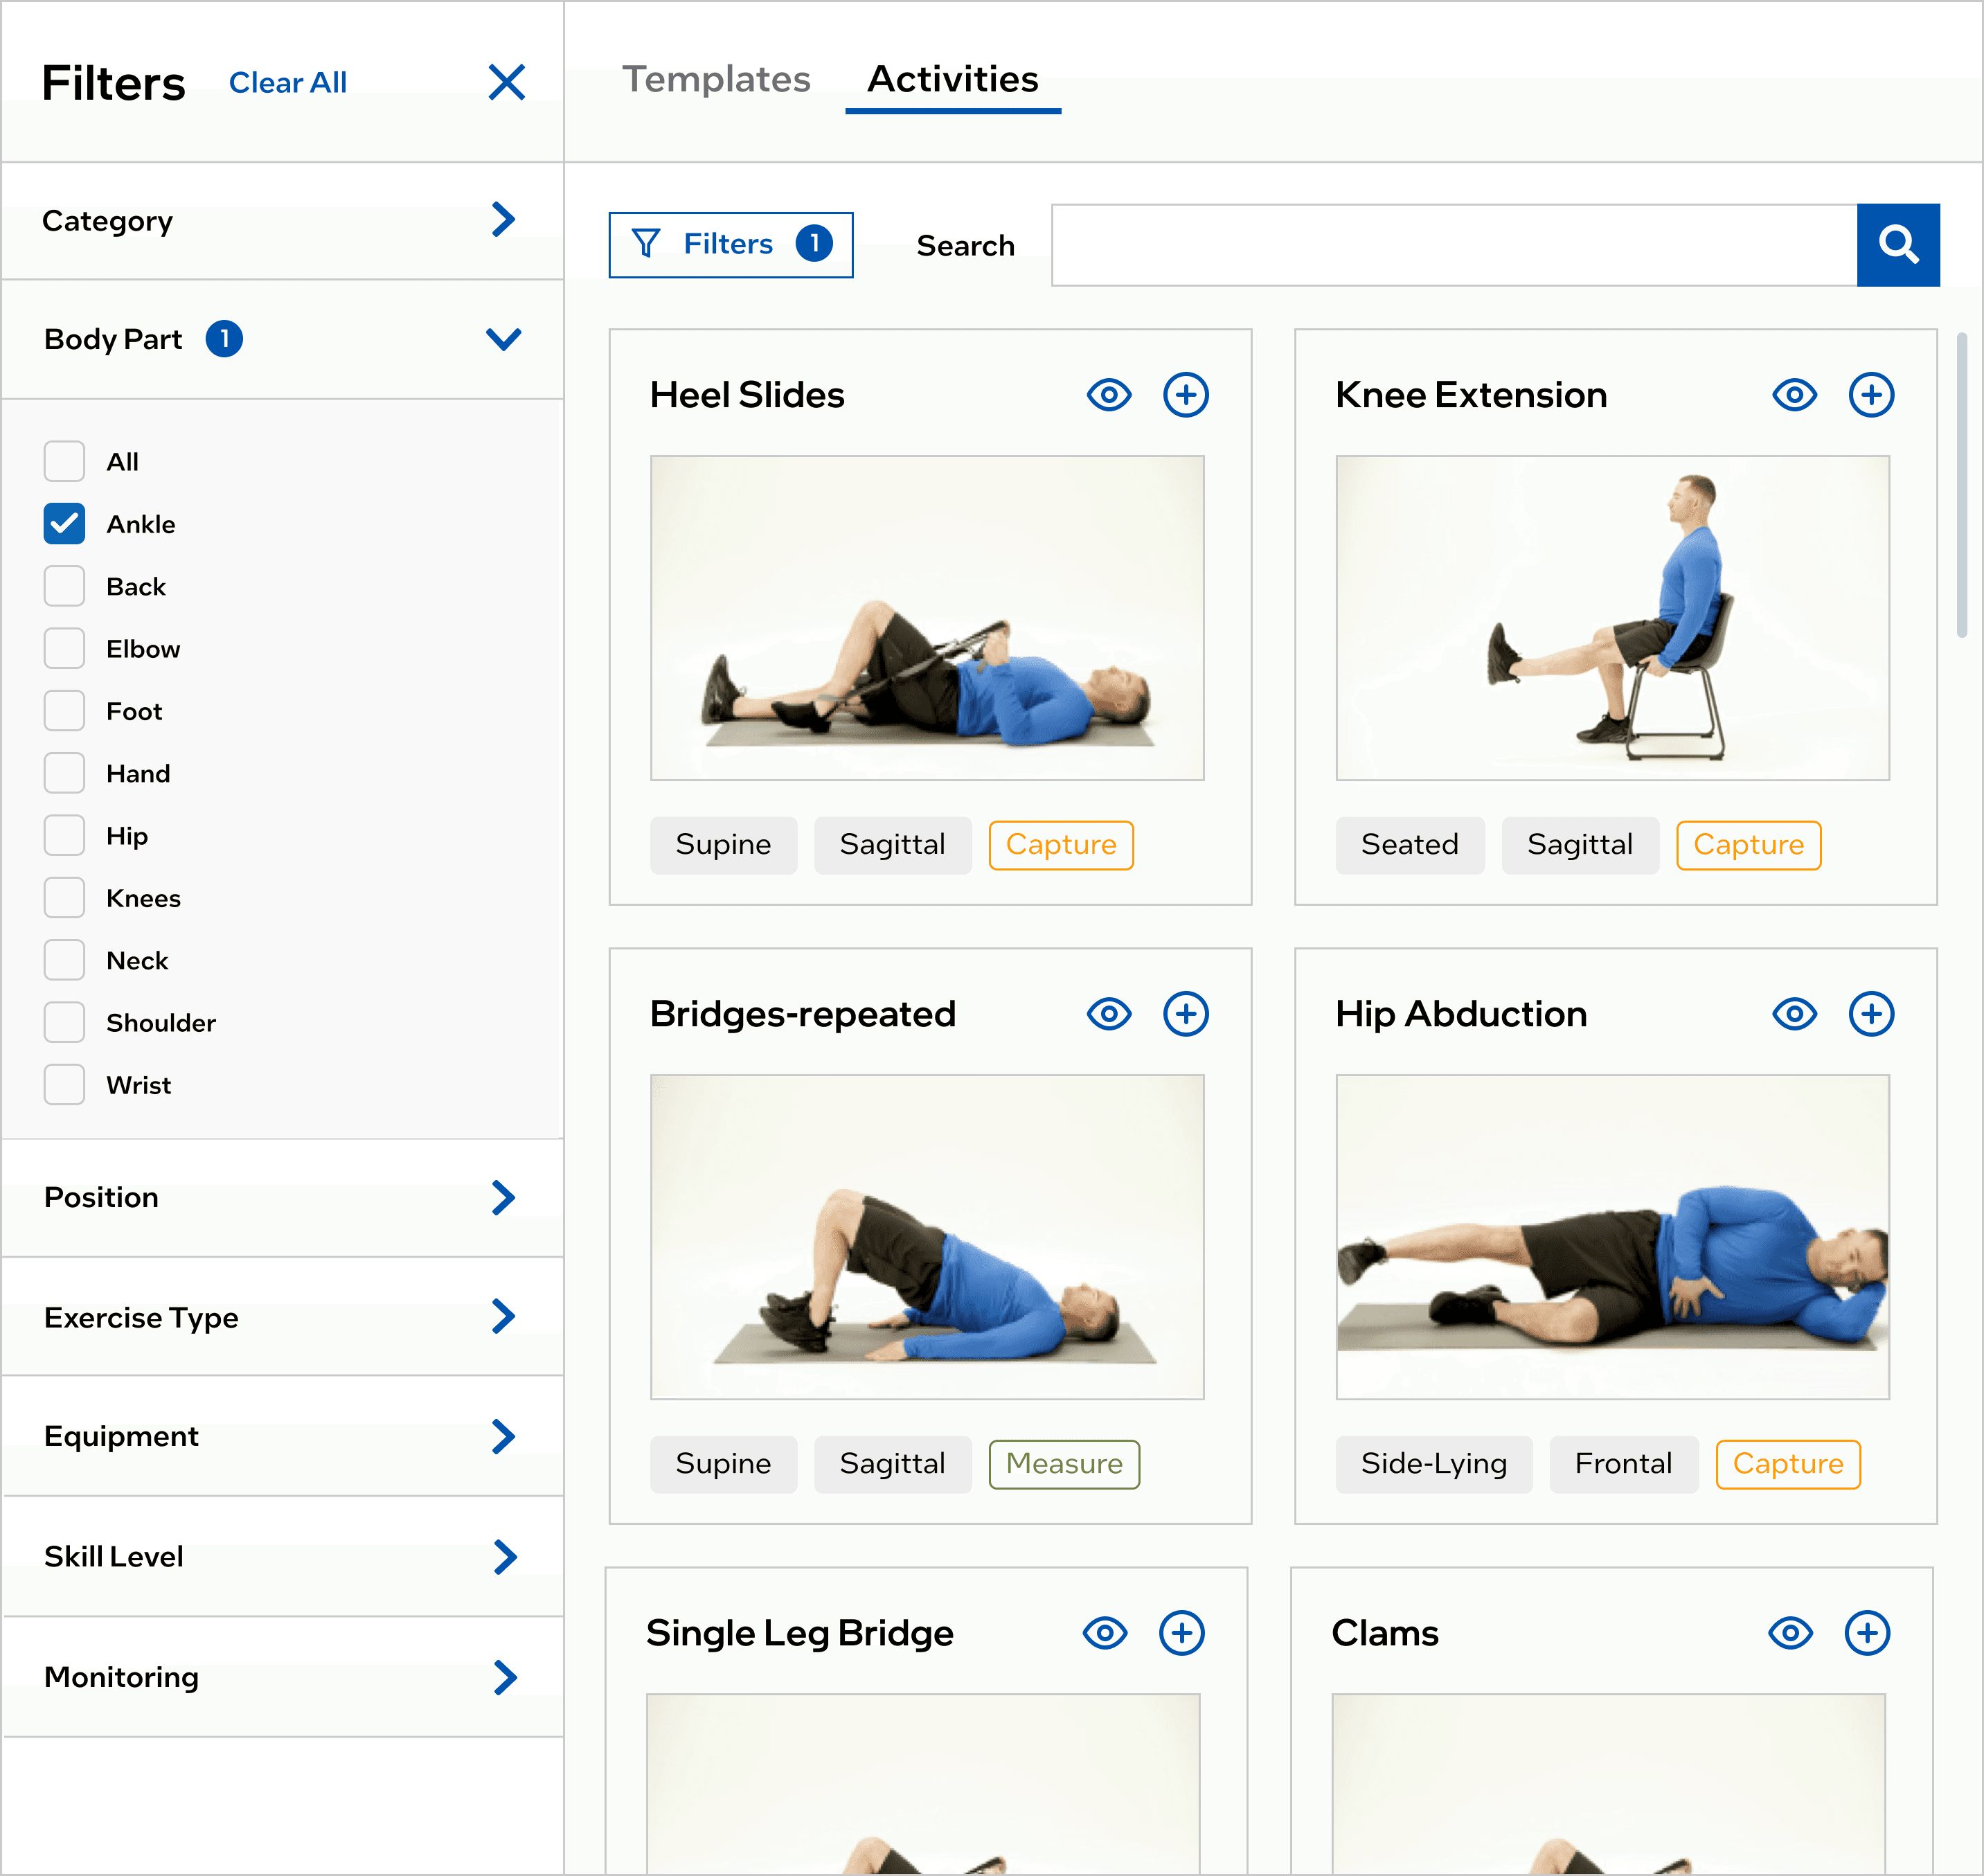Preview the Hip Abduction activity
The height and width of the screenshot is (1876, 1984).
[1794, 1014]
